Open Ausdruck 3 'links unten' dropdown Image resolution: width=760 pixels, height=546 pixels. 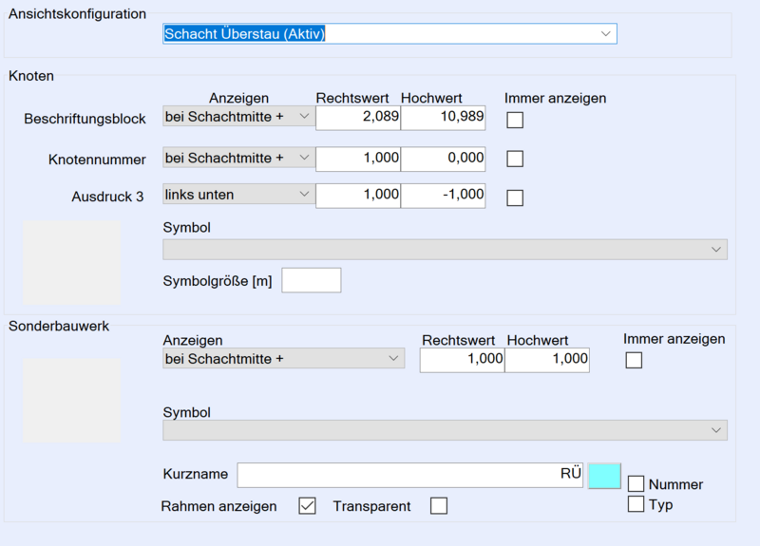point(237,195)
